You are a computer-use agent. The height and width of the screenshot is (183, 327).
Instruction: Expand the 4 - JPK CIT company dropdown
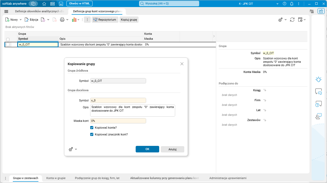coord(278,4)
